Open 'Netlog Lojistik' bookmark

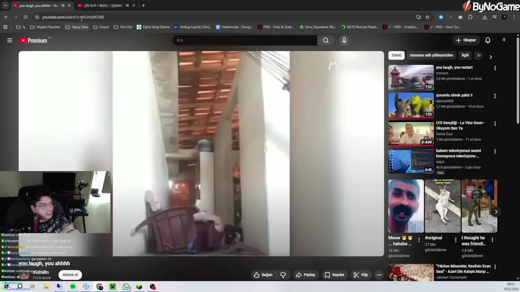pyautogui.click(x=193, y=27)
